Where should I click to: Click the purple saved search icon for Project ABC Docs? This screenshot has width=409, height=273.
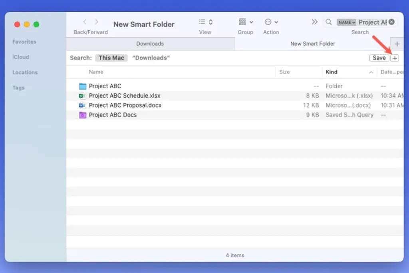pyautogui.click(x=83, y=115)
